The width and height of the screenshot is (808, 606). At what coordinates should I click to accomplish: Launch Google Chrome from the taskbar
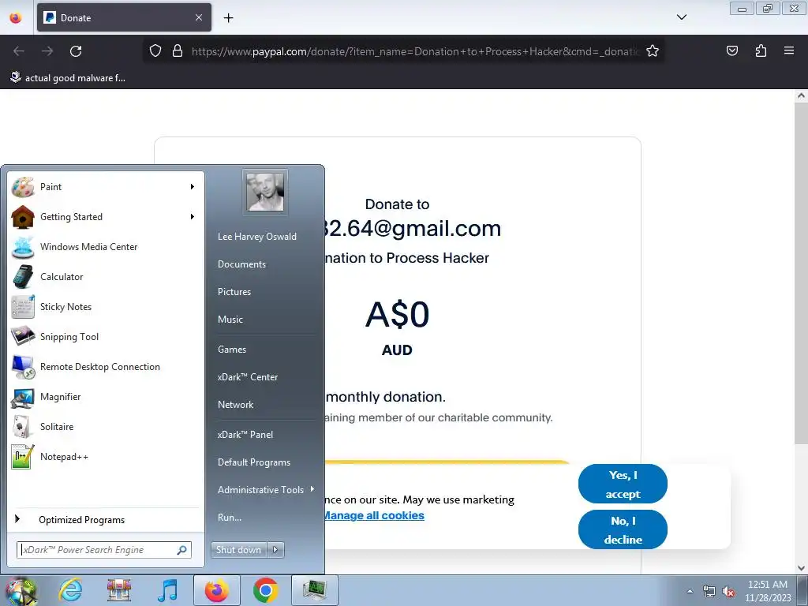pos(265,590)
